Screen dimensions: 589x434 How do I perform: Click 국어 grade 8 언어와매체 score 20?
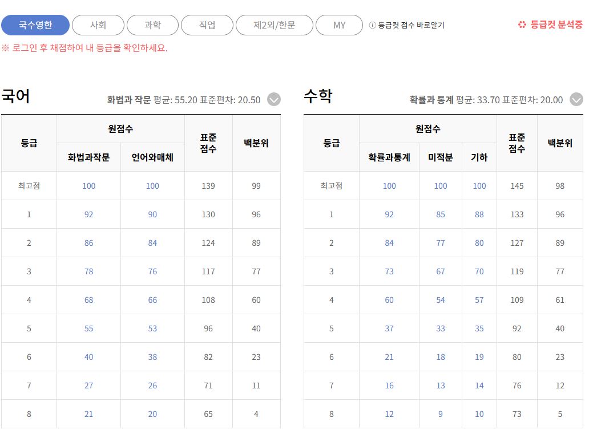pyautogui.click(x=152, y=414)
